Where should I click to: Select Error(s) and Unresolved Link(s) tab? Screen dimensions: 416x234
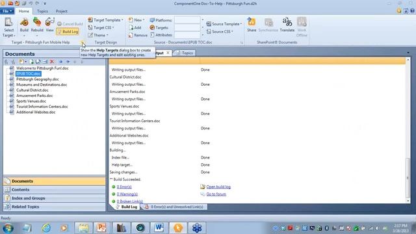point(174,207)
